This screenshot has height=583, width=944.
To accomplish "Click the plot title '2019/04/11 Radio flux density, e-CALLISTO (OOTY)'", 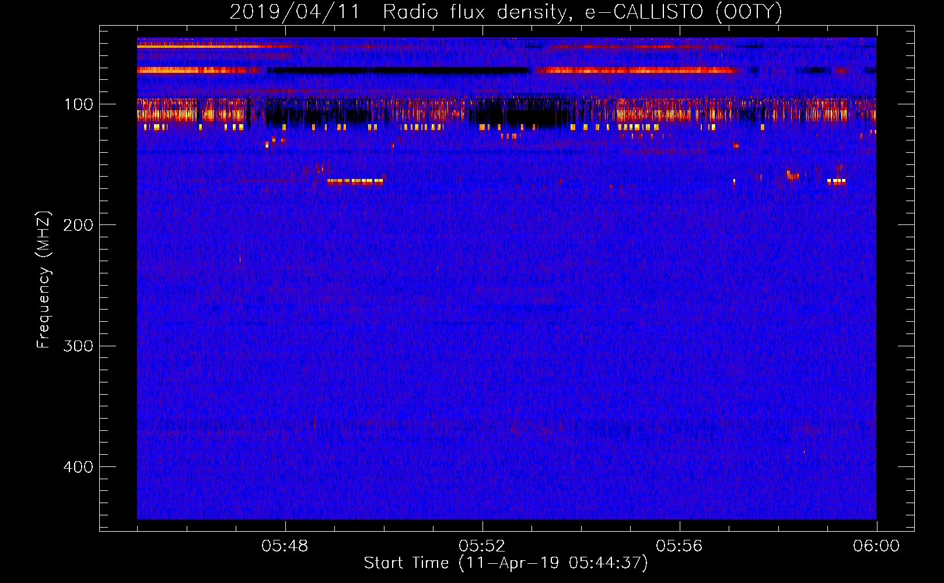I will [506, 12].
